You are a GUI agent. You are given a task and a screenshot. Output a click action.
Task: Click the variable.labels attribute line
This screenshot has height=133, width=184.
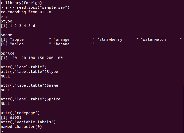pos(28,122)
